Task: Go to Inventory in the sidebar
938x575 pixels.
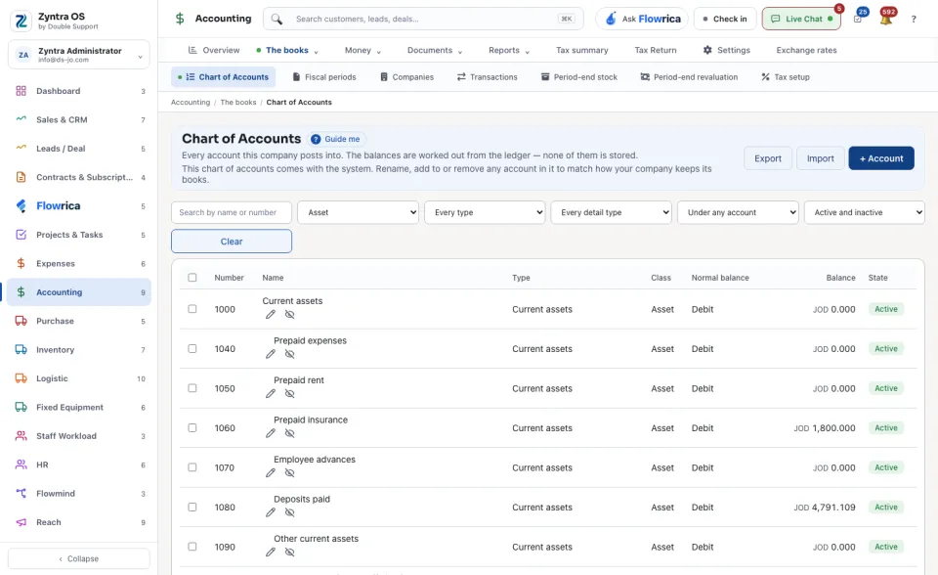Action: [79, 350]
